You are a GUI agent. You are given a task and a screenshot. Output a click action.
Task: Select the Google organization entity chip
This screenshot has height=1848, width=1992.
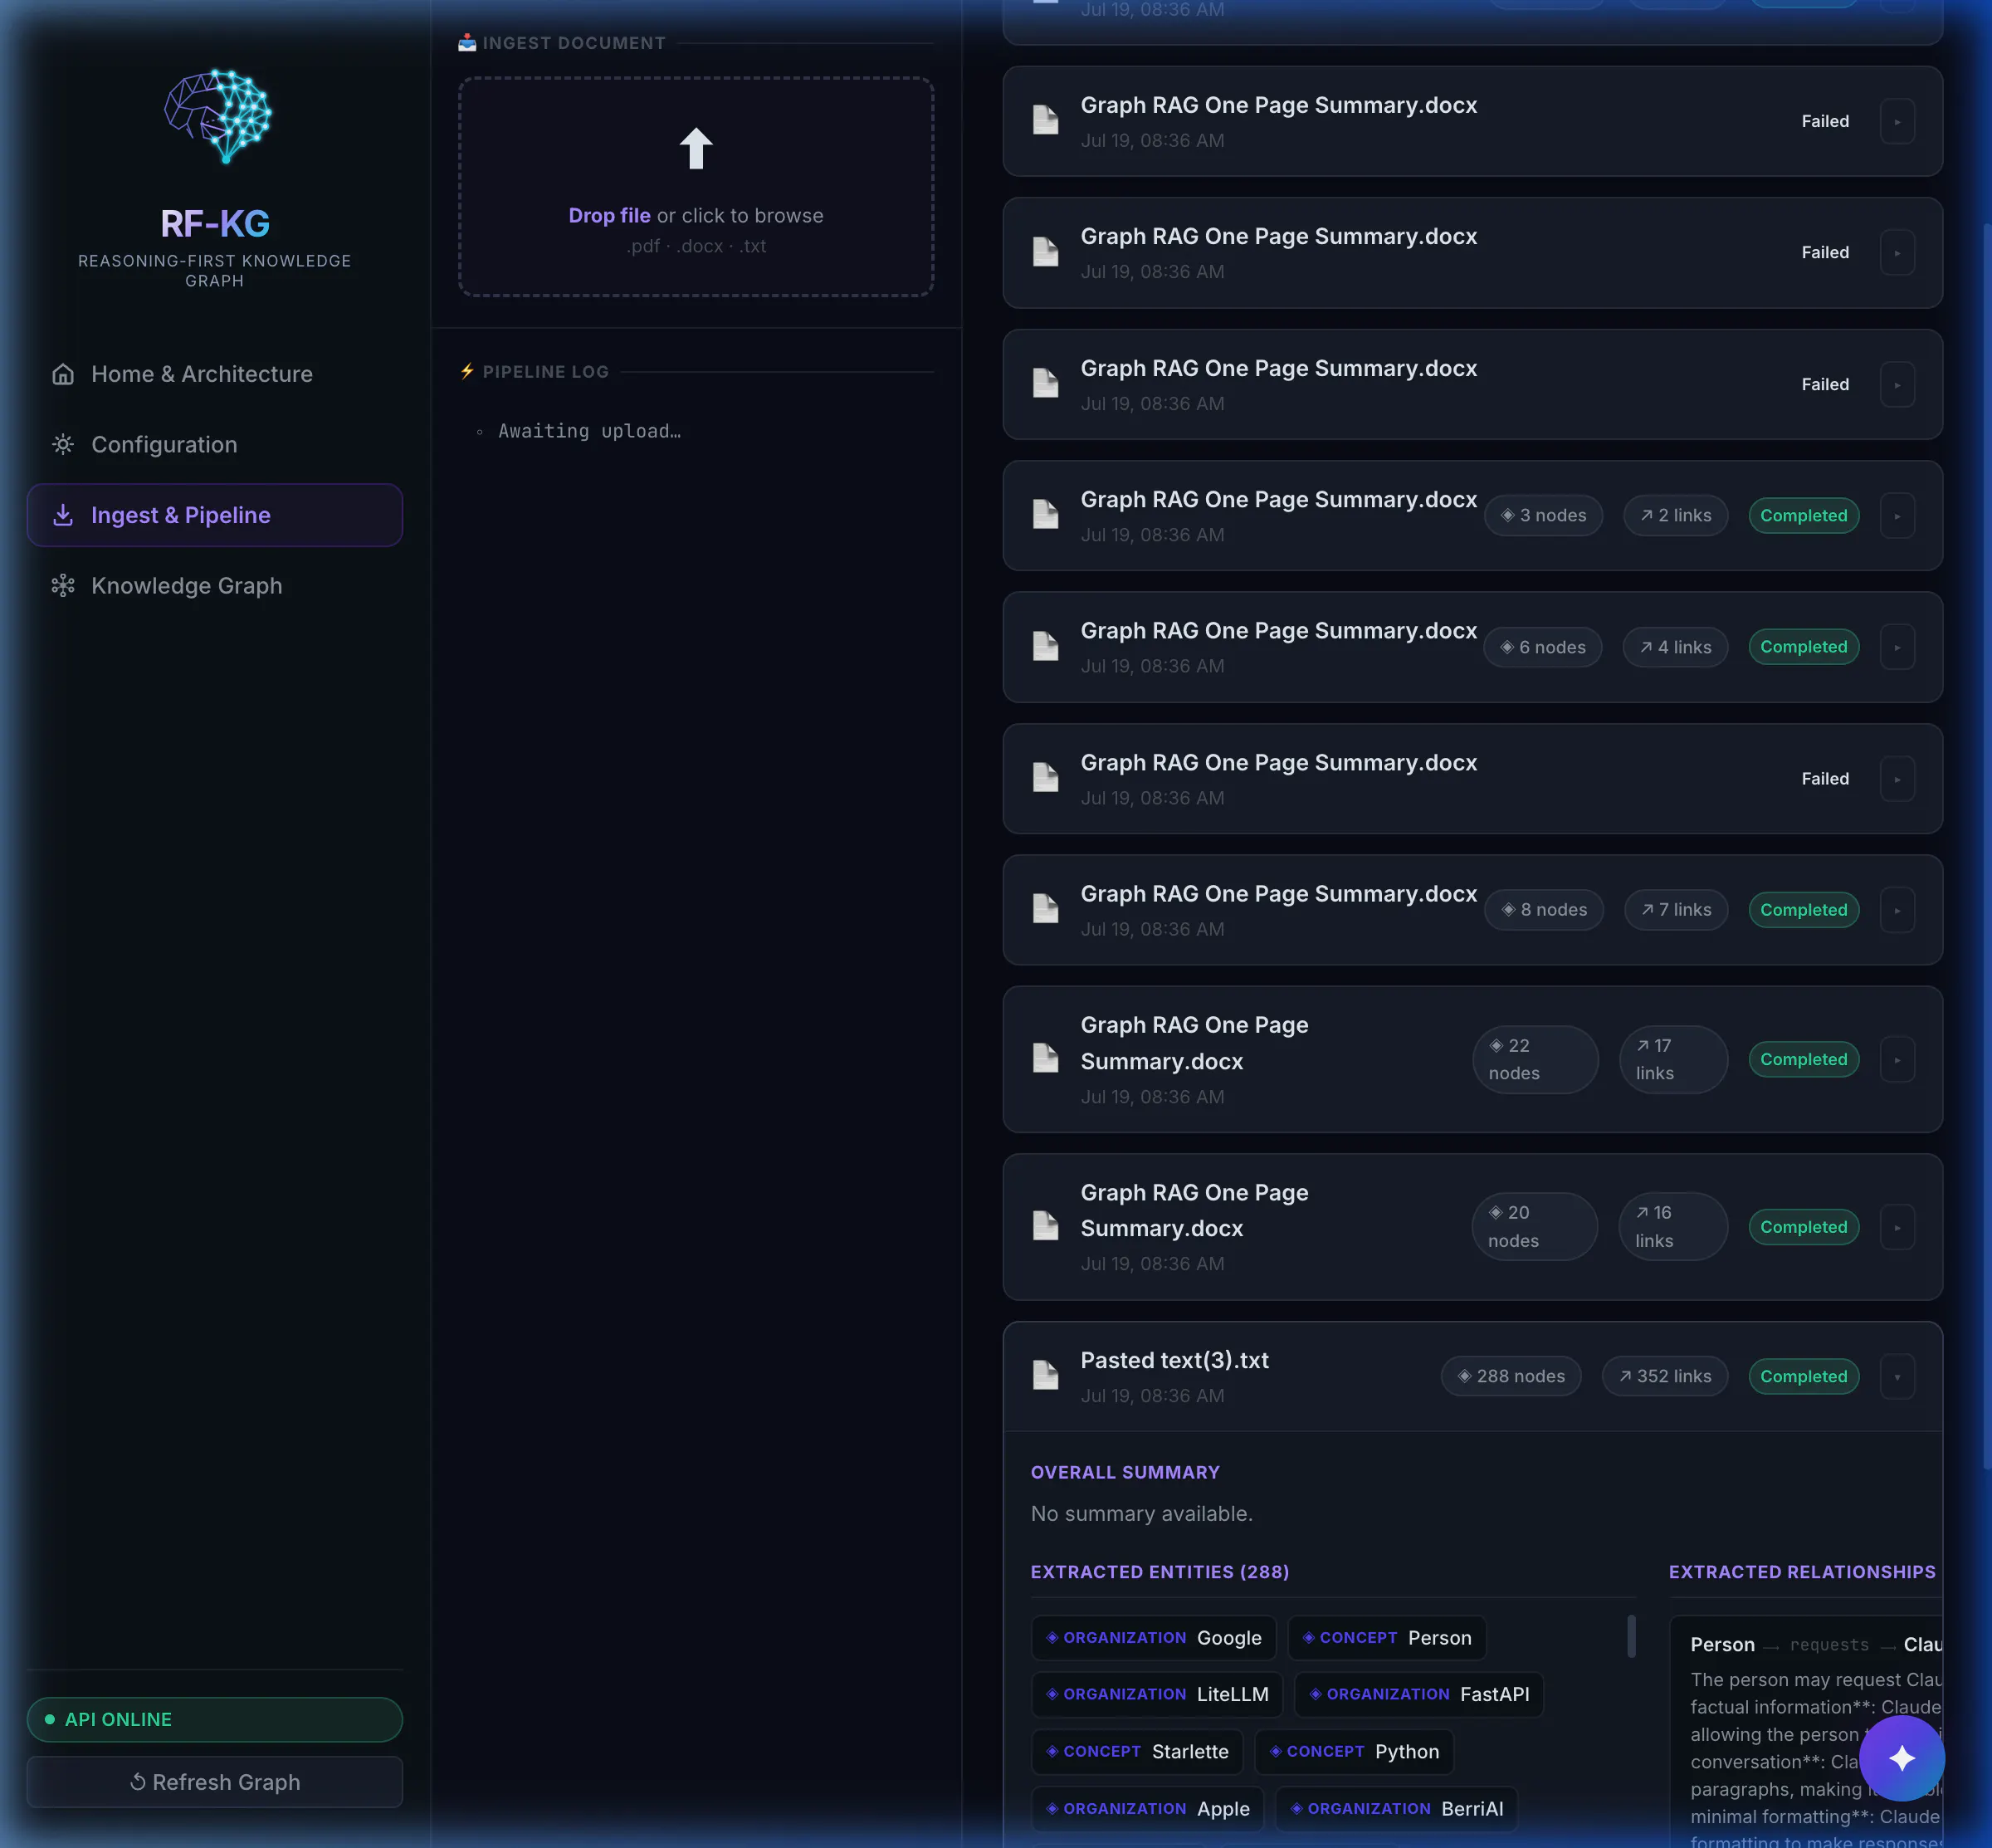(x=1153, y=1637)
